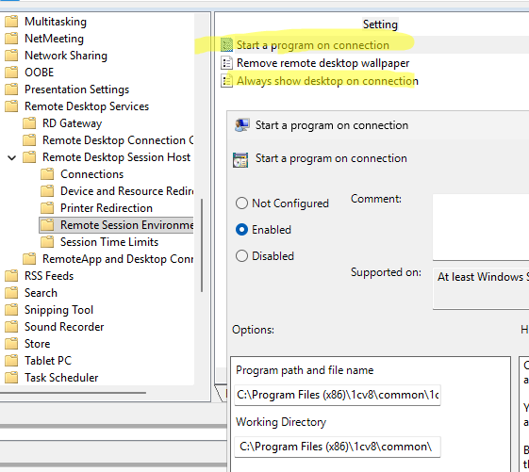Select the Enabled radio button
The image size is (529, 472).
tap(241, 230)
